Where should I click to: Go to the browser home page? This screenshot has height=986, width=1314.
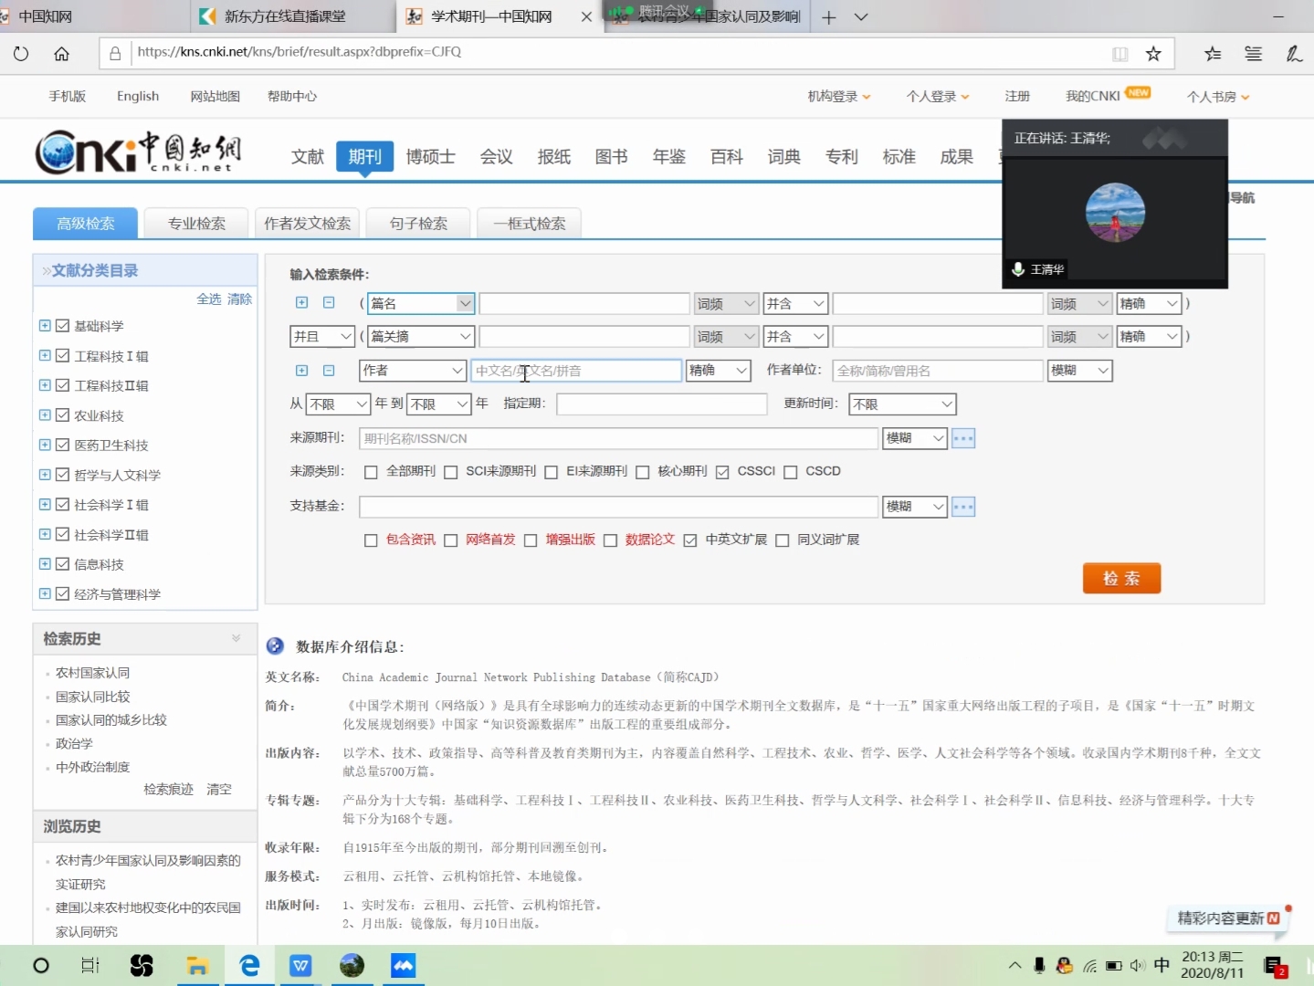tap(61, 54)
